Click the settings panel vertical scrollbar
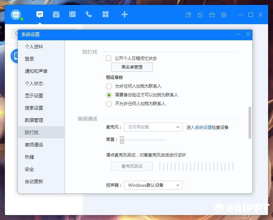The image size is (273, 220). point(250,123)
